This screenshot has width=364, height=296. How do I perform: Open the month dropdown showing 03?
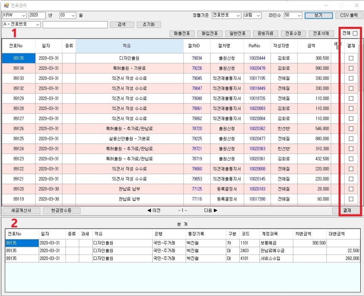[68, 15]
